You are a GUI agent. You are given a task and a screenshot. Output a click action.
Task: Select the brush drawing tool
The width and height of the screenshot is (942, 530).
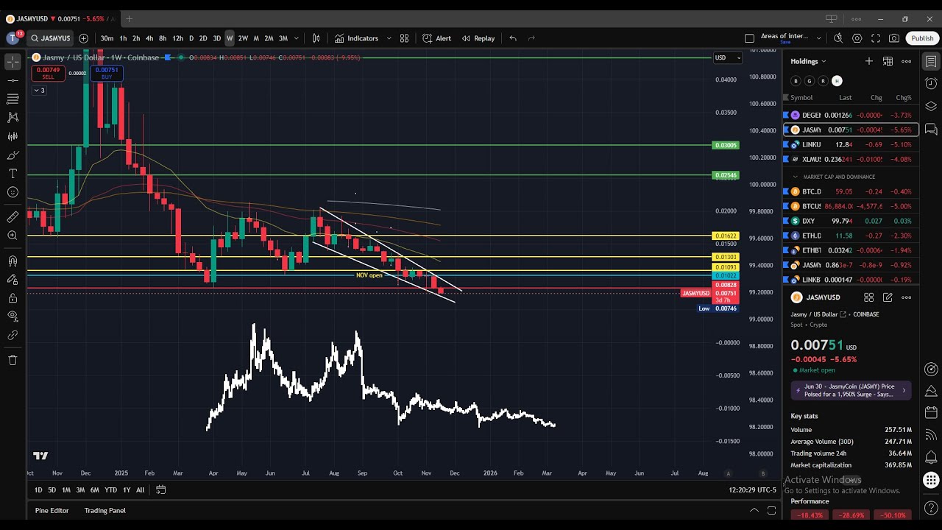point(13,155)
